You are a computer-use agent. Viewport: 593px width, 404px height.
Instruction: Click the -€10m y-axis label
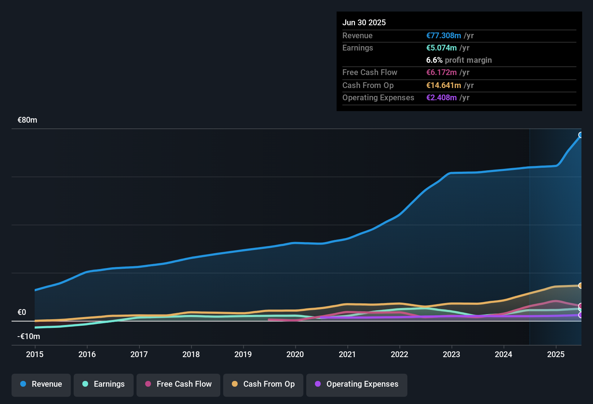29,337
